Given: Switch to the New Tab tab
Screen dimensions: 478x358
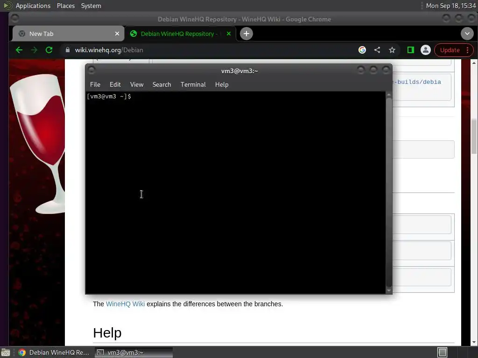Looking at the screenshot, I should pos(68,34).
